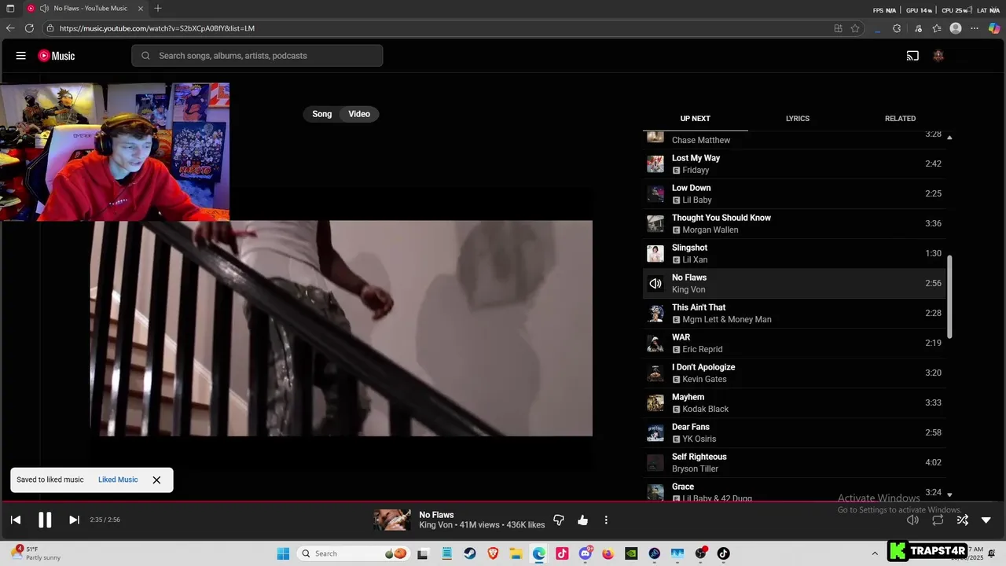The image size is (1006, 566).
Task: Open the browser favorites list icon
Action: [937, 28]
